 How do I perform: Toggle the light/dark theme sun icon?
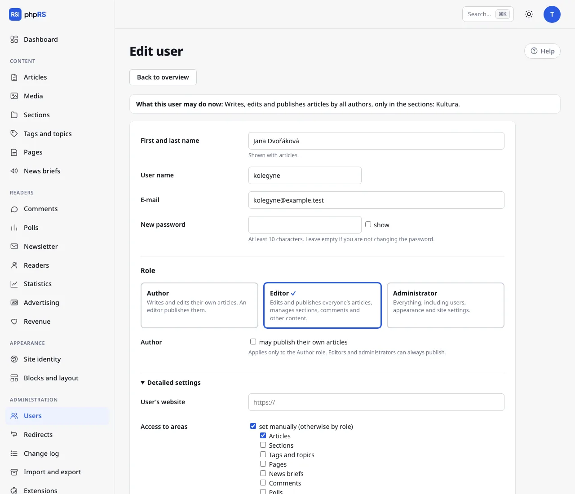(x=529, y=14)
